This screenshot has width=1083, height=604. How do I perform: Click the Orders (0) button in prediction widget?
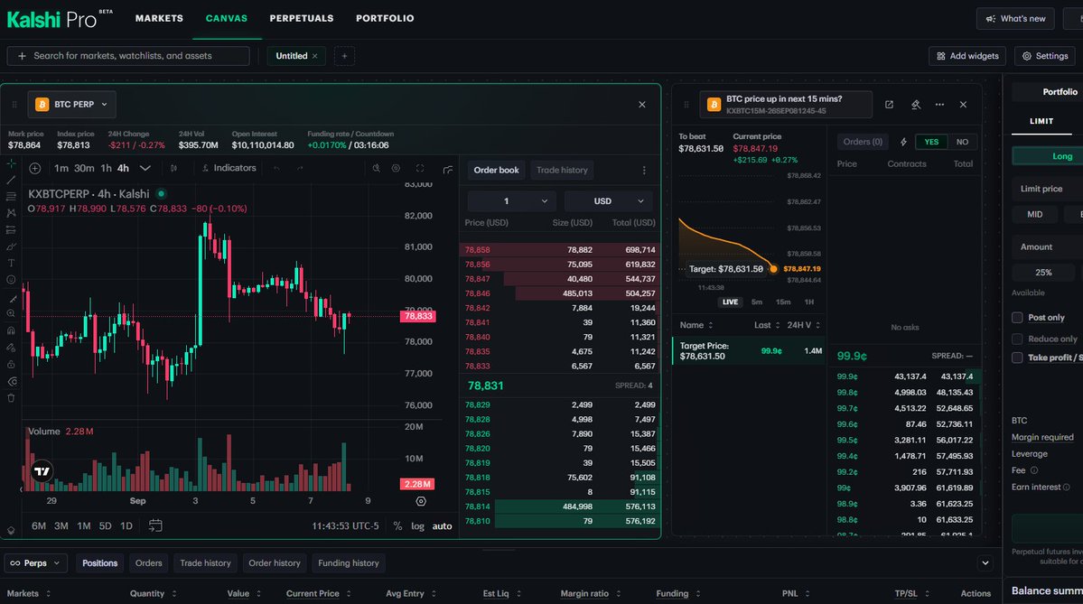point(863,142)
